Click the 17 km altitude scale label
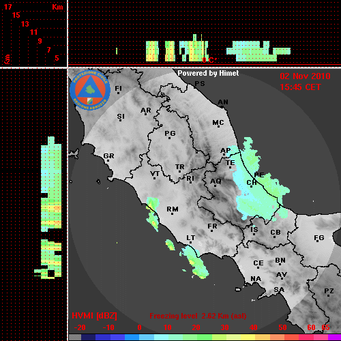This screenshot has height=341, width=341. click(8, 7)
